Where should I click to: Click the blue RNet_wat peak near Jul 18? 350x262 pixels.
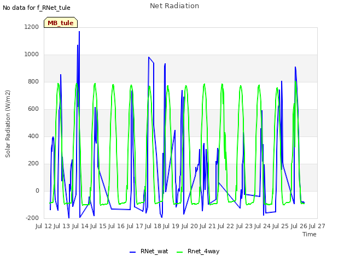[149, 57]
